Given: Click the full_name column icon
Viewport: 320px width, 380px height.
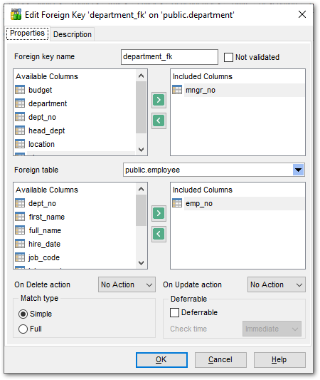Looking at the screenshot, I should (20, 230).
